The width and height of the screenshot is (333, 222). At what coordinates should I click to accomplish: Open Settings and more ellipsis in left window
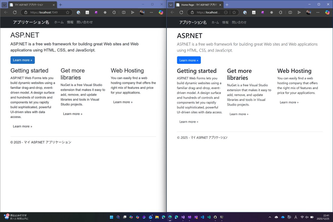pyautogui.click(x=151, y=12)
